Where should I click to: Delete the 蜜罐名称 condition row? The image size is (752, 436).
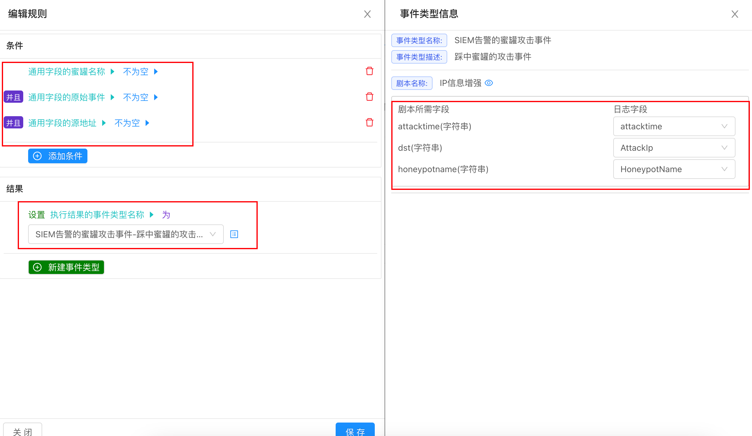(370, 71)
